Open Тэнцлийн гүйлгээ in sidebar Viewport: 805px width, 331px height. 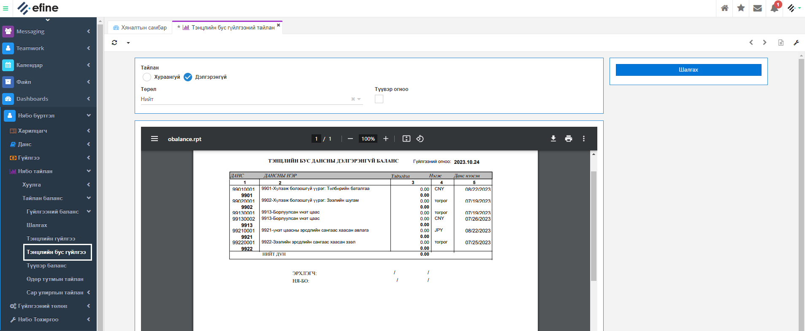pos(51,238)
